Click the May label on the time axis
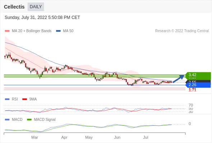The image size is (212, 143). click(x=89, y=137)
